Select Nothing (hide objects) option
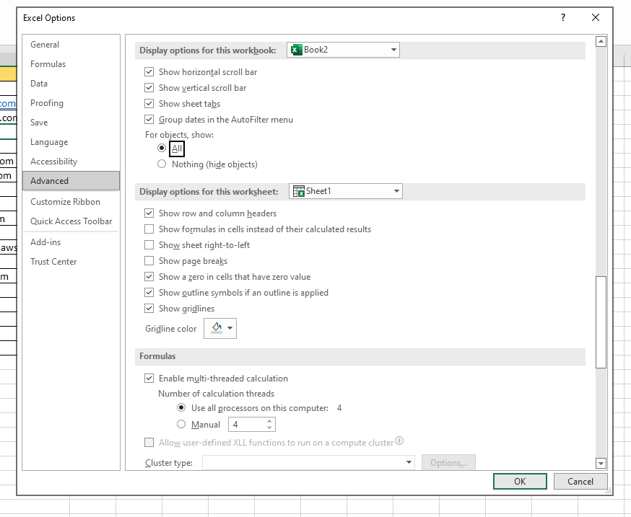Image resolution: width=631 pixels, height=517 pixels. click(162, 164)
